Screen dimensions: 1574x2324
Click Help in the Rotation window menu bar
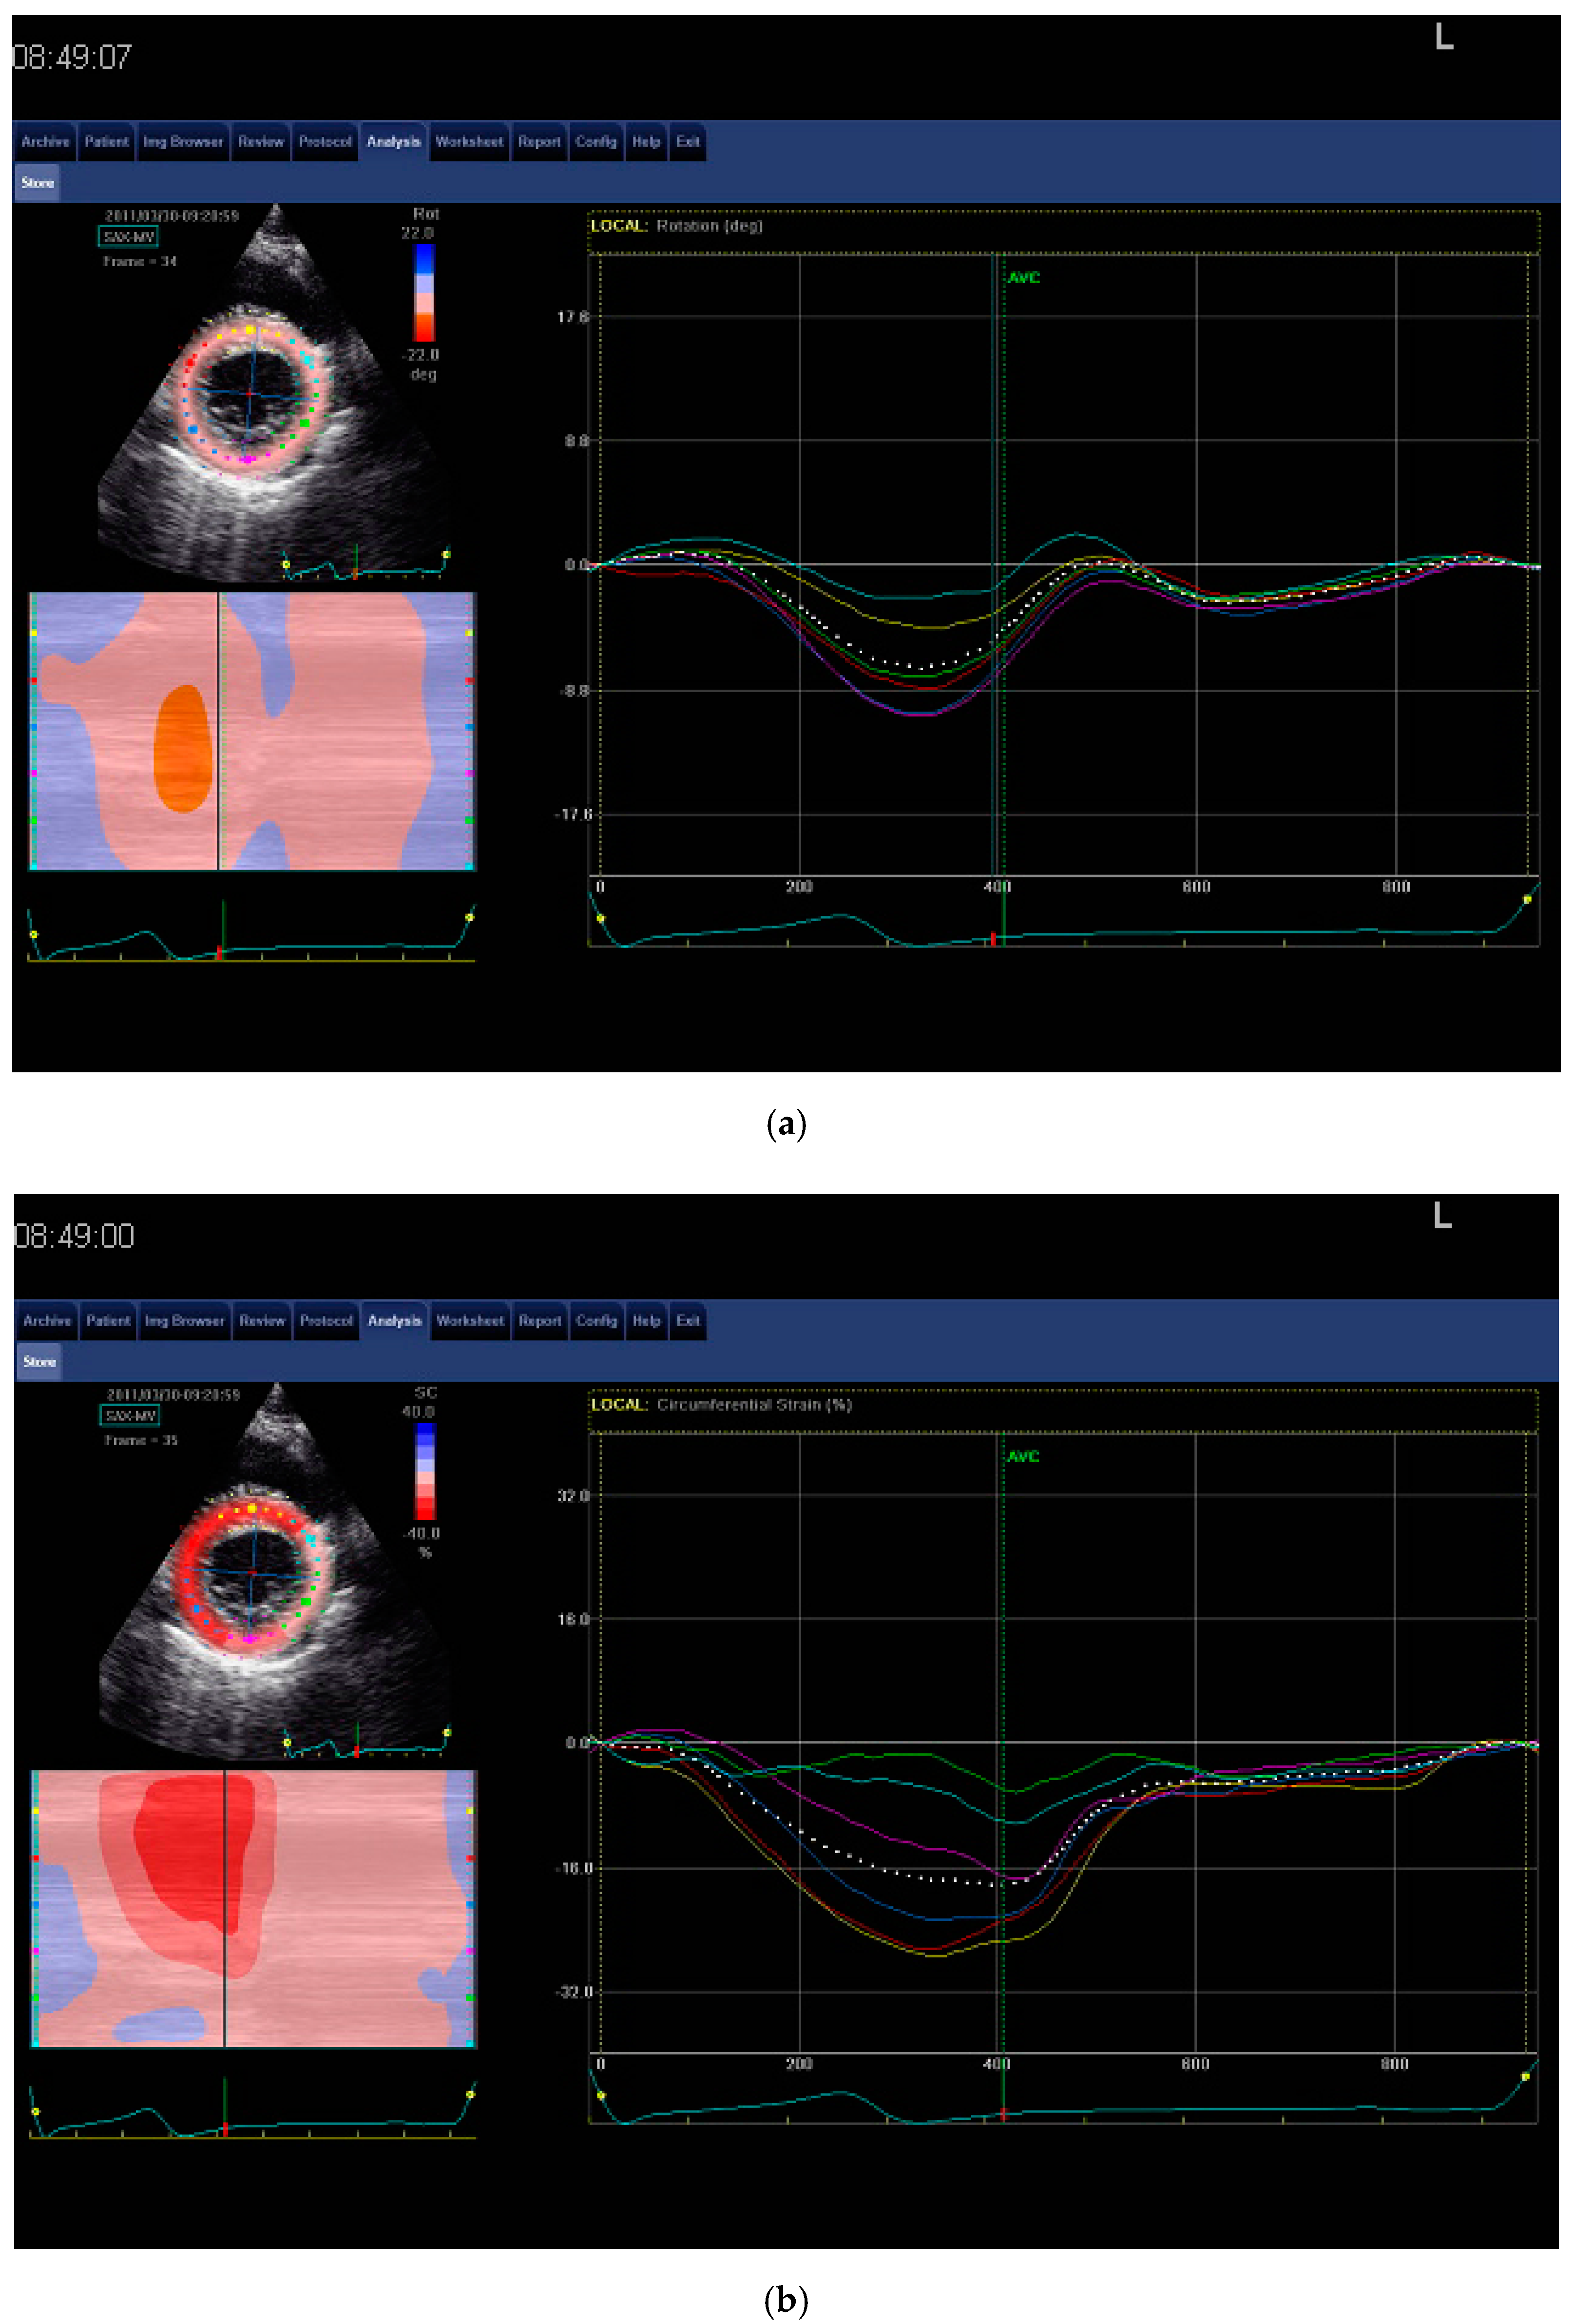646,142
